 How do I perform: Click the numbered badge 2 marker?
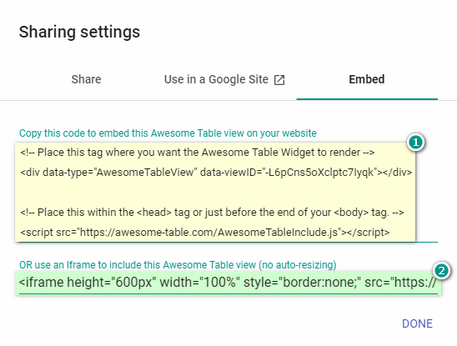[x=441, y=271]
